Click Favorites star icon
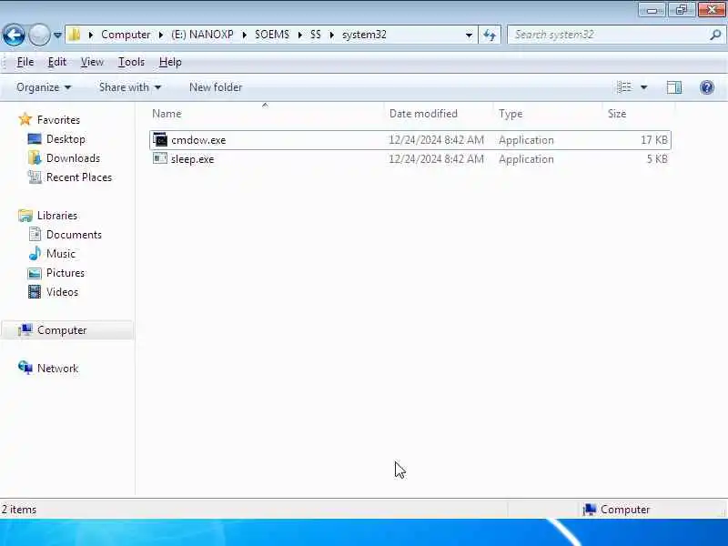The width and height of the screenshot is (728, 546). click(x=25, y=119)
